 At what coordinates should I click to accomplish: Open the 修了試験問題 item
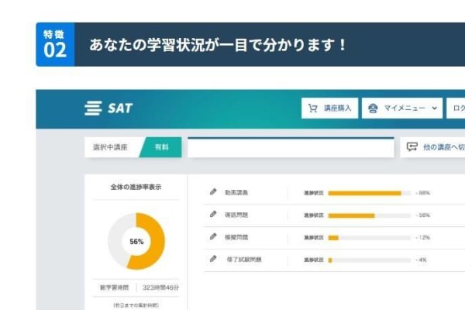[x=243, y=259]
